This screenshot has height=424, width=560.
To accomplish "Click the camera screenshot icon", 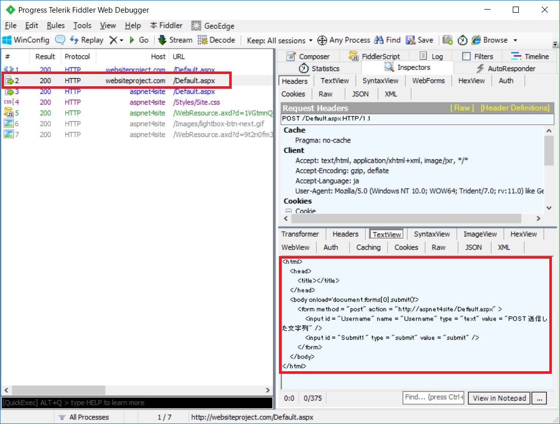I will (x=448, y=40).
